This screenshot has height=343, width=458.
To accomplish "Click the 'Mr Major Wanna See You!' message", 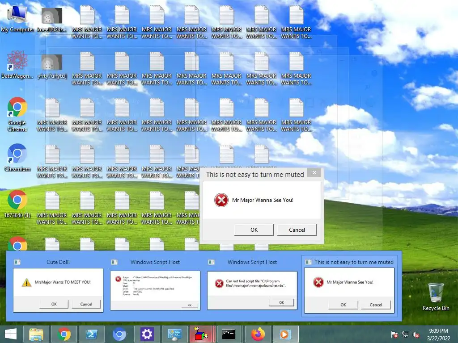I will (x=263, y=200).
